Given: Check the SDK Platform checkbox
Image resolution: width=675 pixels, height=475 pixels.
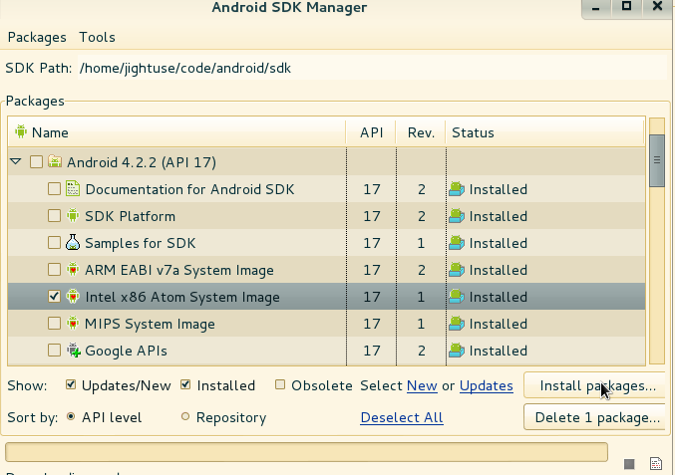Looking at the screenshot, I should [54, 216].
